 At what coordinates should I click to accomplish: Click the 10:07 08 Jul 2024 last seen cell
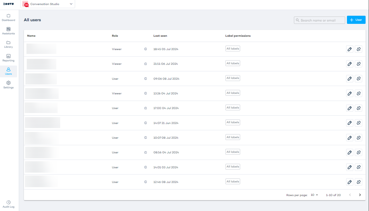(x=166, y=138)
